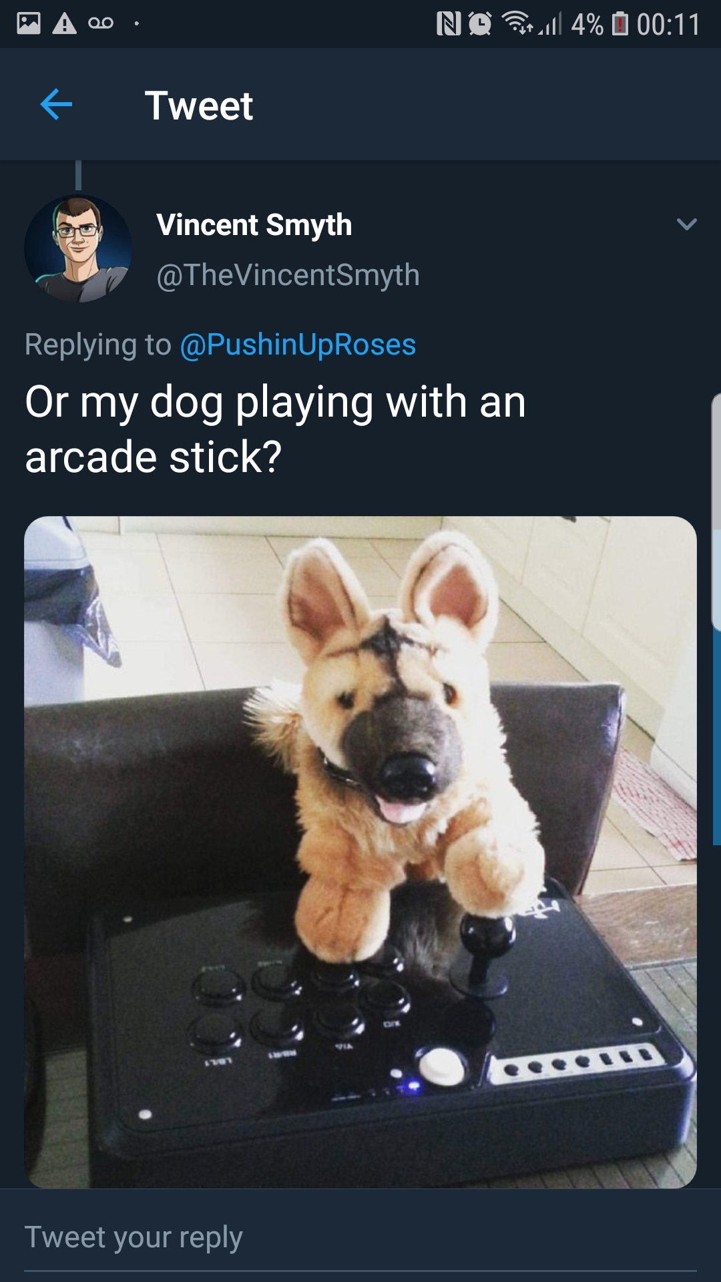Image resolution: width=721 pixels, height=1282 pixels.
Task: Open the plush dog photo
Action: click(360, 852)
